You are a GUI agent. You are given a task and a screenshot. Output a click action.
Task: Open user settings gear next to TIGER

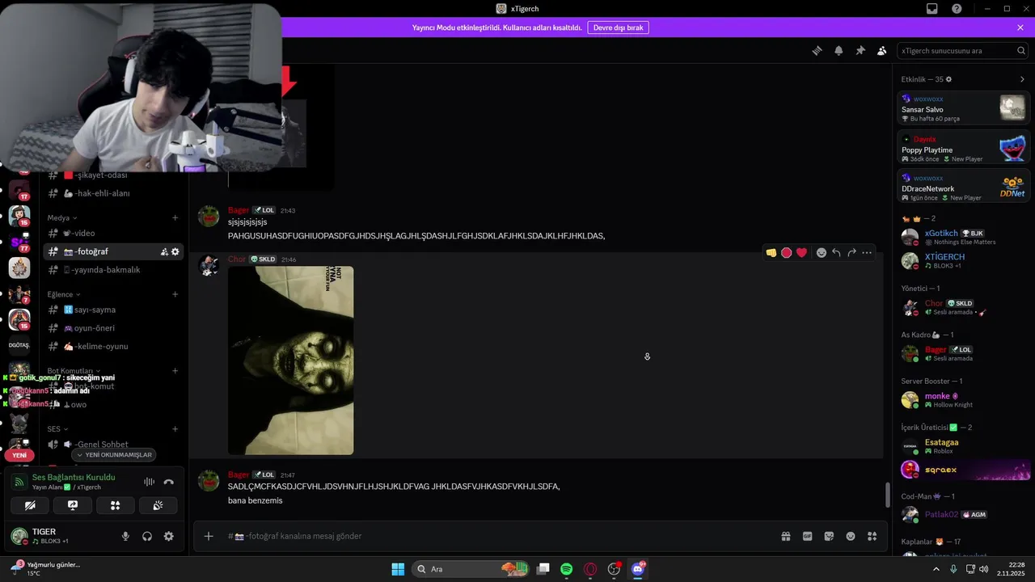(x=168, y=536)
